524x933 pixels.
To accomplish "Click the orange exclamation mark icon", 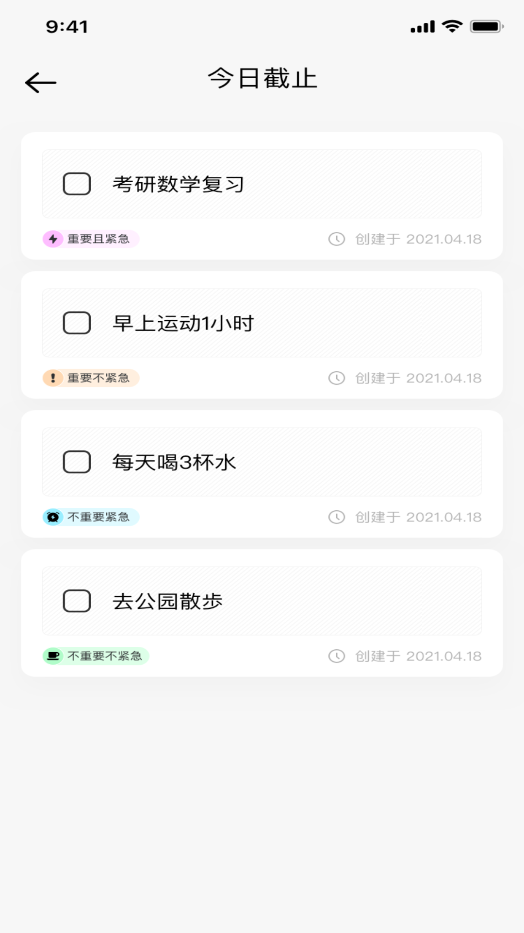I will (x=53, y=378).
